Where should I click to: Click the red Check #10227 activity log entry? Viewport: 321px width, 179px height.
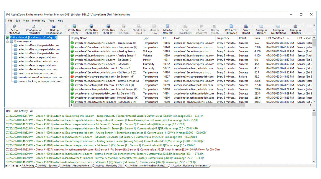(x=113, y=150)
